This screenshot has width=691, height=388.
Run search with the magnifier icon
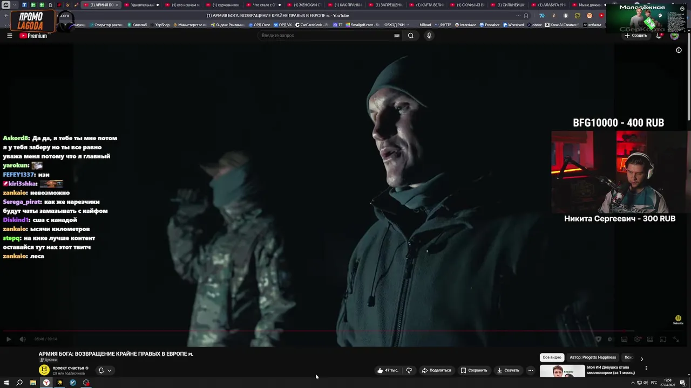[411, 36]
